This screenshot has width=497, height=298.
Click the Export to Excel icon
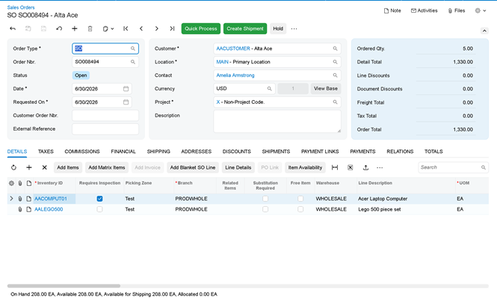pyautogui.click(x=351, y=167)
